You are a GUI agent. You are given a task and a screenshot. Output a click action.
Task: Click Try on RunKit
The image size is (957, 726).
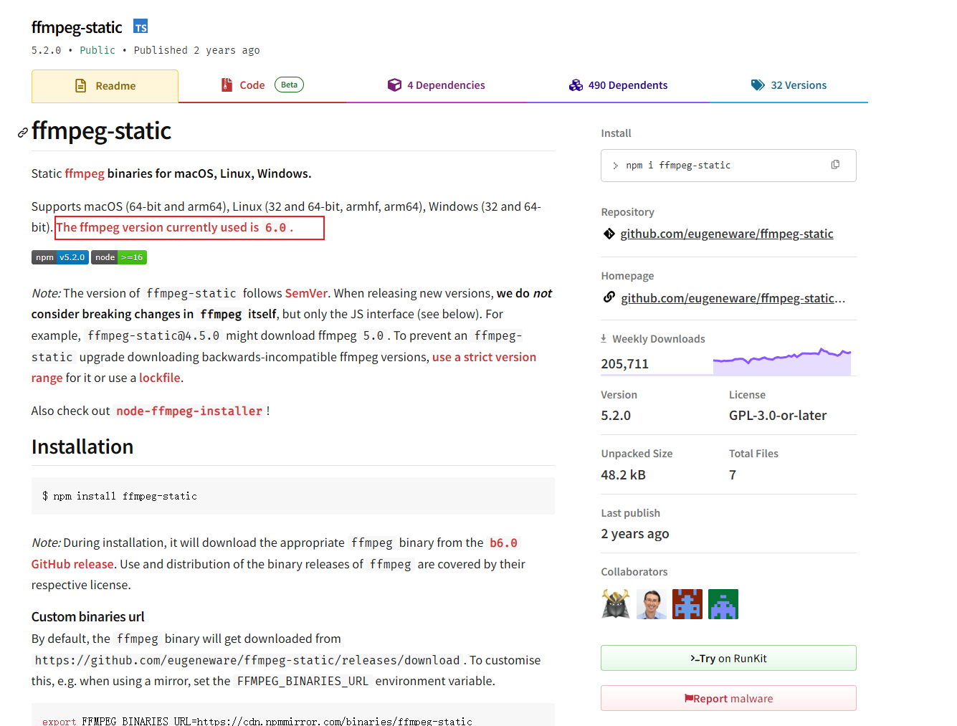pos(728,657)
